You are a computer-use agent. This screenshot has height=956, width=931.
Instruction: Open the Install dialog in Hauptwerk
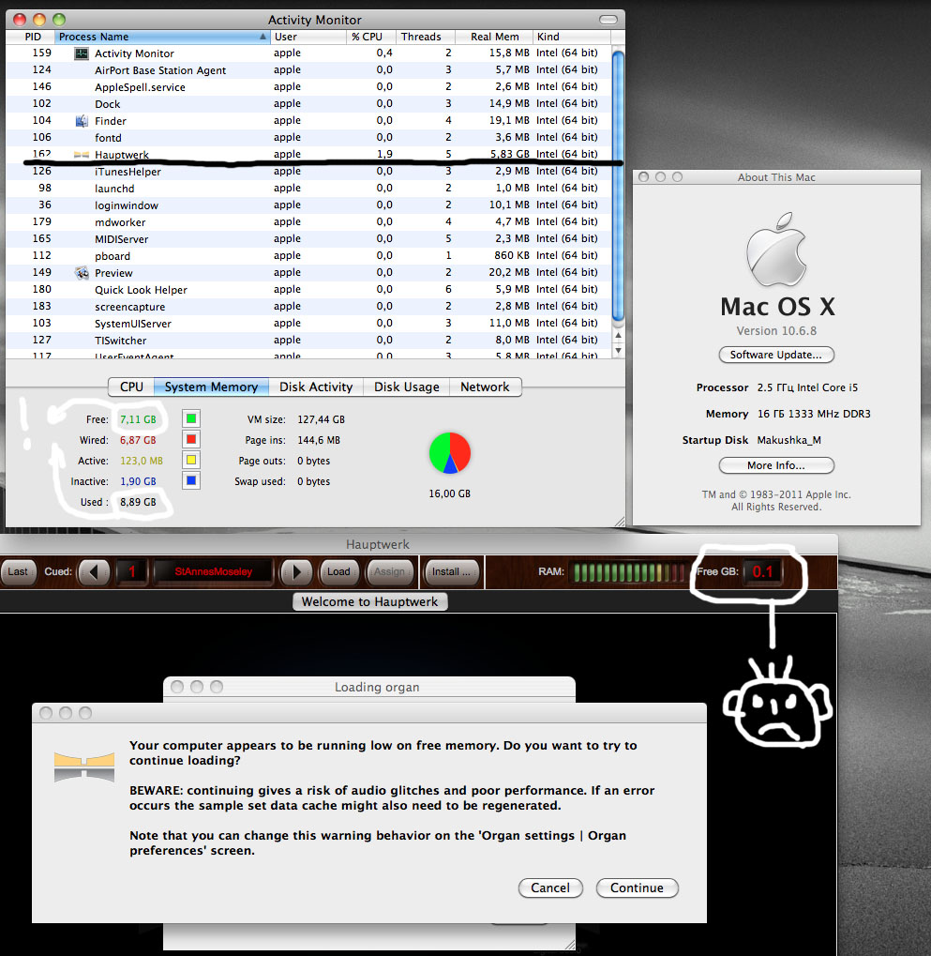point(452,572)
